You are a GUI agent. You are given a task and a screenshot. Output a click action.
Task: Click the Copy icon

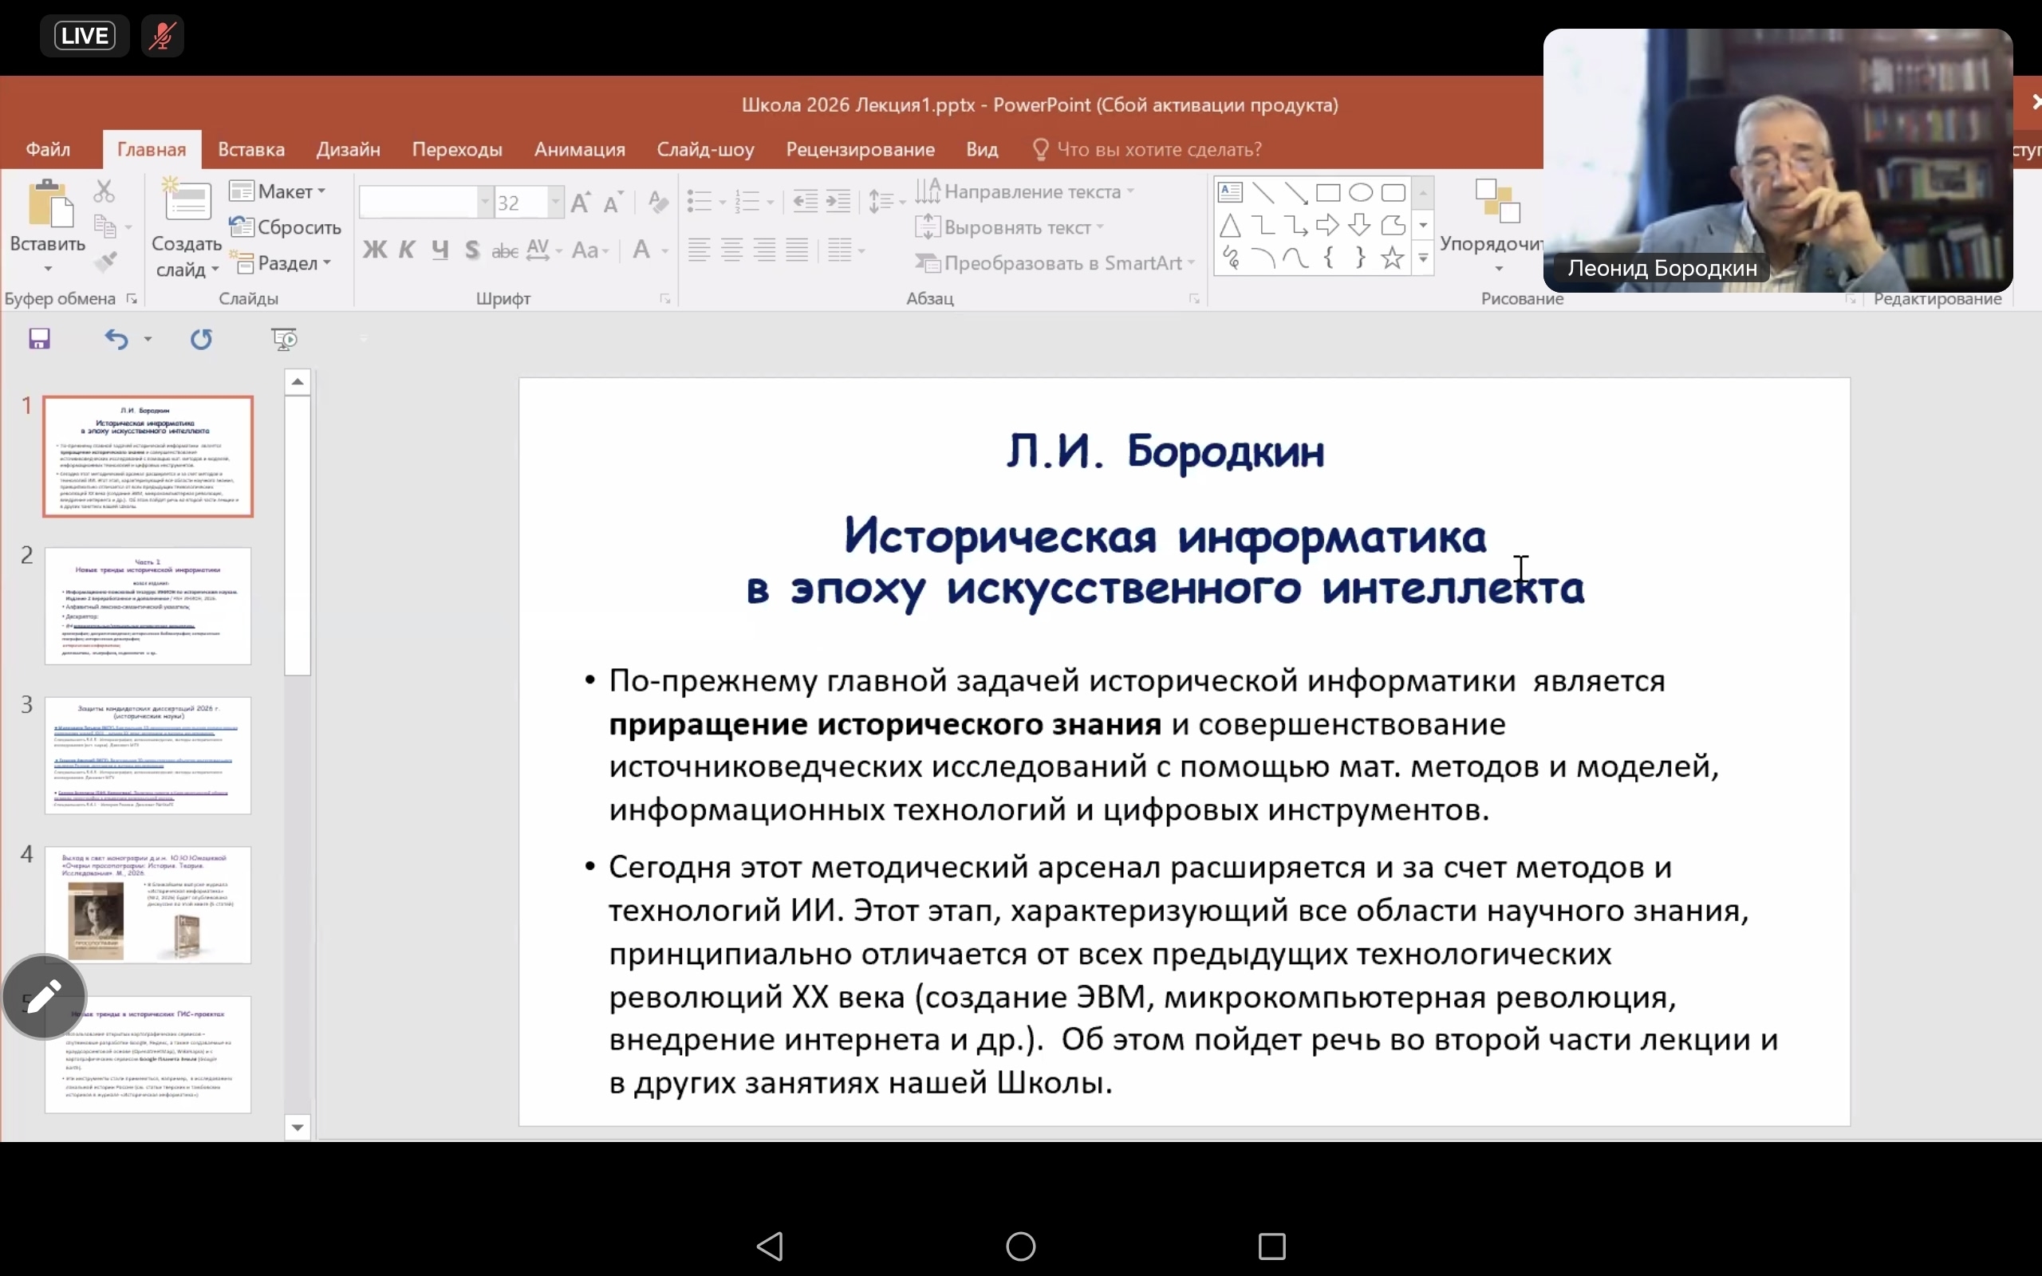click(104, 226)
